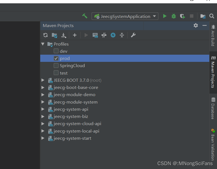Screen dimensions: 217x169
Task: Collapse all Maven tree nodes
Action: pyautogui.click(x=122, y=35)
